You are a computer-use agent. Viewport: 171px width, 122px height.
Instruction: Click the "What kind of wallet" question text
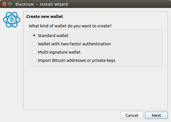coord(70,26)
